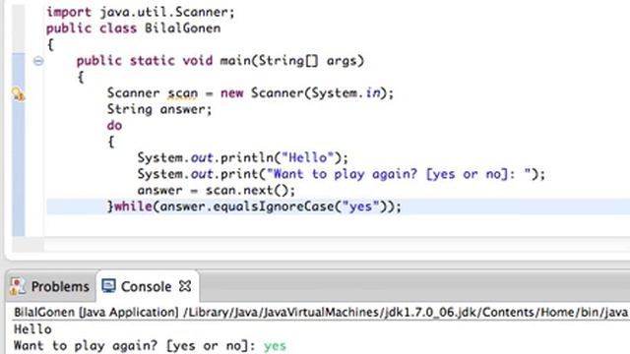Click 'public static void main' signature
Image resolution: width=630 pixels, height=354 pixels.
(x=220, y=61)
